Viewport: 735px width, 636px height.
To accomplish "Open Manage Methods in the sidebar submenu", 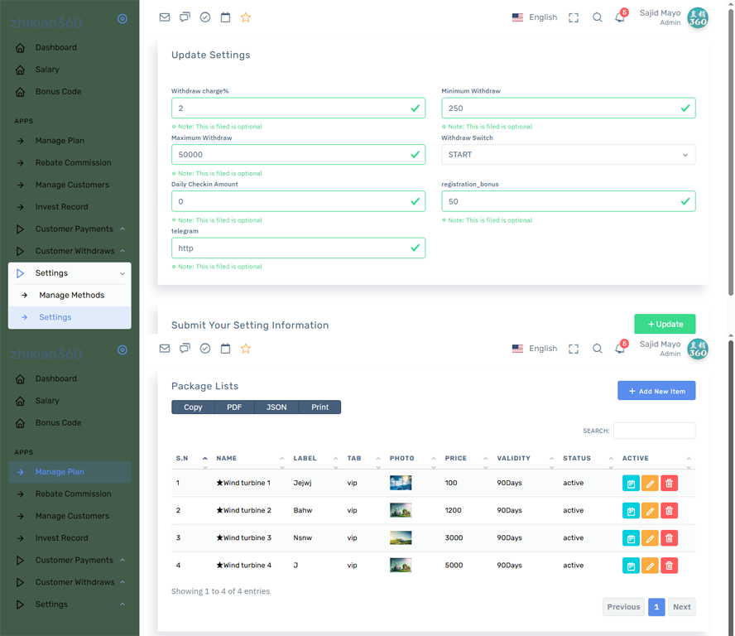I will [71, 295].
